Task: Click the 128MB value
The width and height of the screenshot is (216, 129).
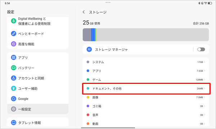Action: click(199, 80)
